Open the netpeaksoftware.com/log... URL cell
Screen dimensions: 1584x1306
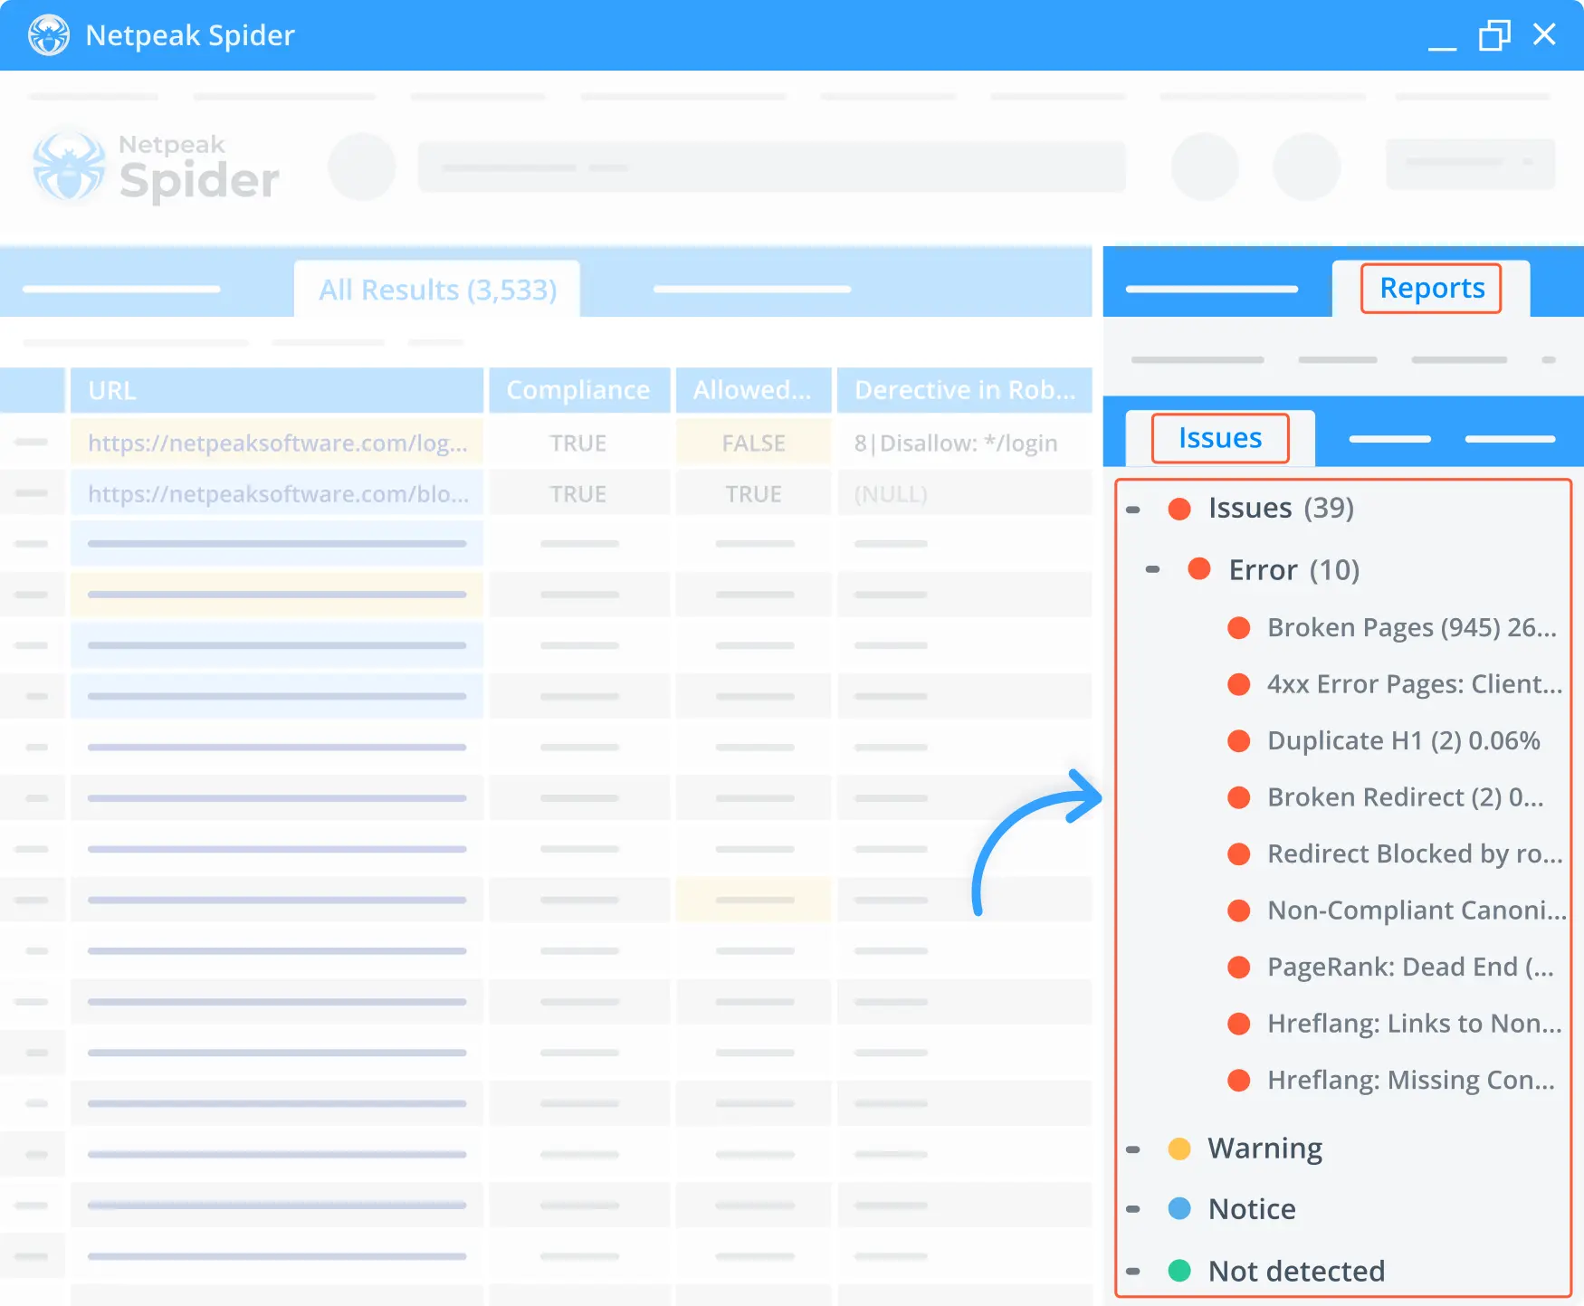pos(277,443)
